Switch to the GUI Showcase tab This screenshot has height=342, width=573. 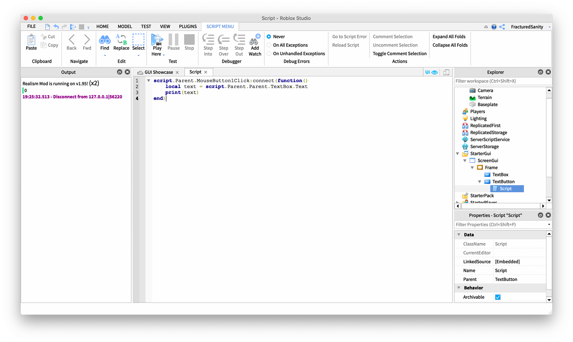click(x=159, y=71)
